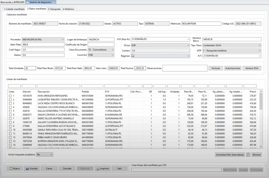Check the row 10 SAMLA TAPA checkbox
The width and height of the screenshot is (269, 178).
(x=11, y=130)
